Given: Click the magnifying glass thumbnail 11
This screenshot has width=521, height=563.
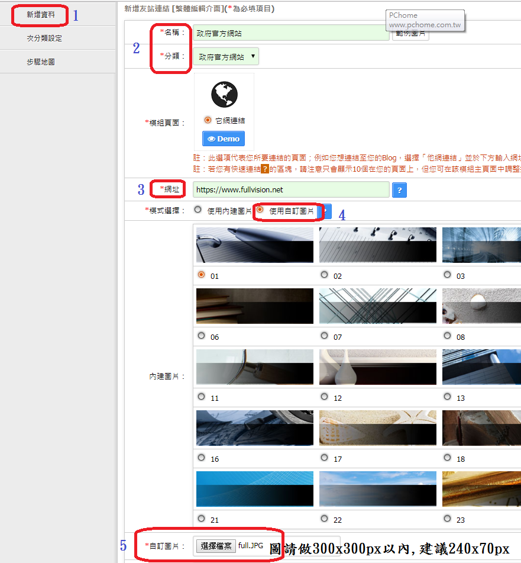Looking at the screenshot, I should coord(254,367).
